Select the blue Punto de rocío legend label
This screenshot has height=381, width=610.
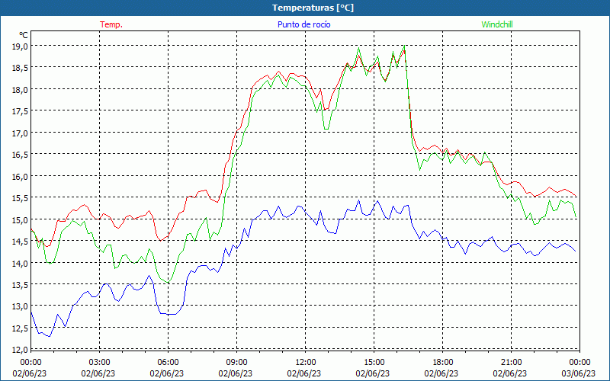click(303, 24)
